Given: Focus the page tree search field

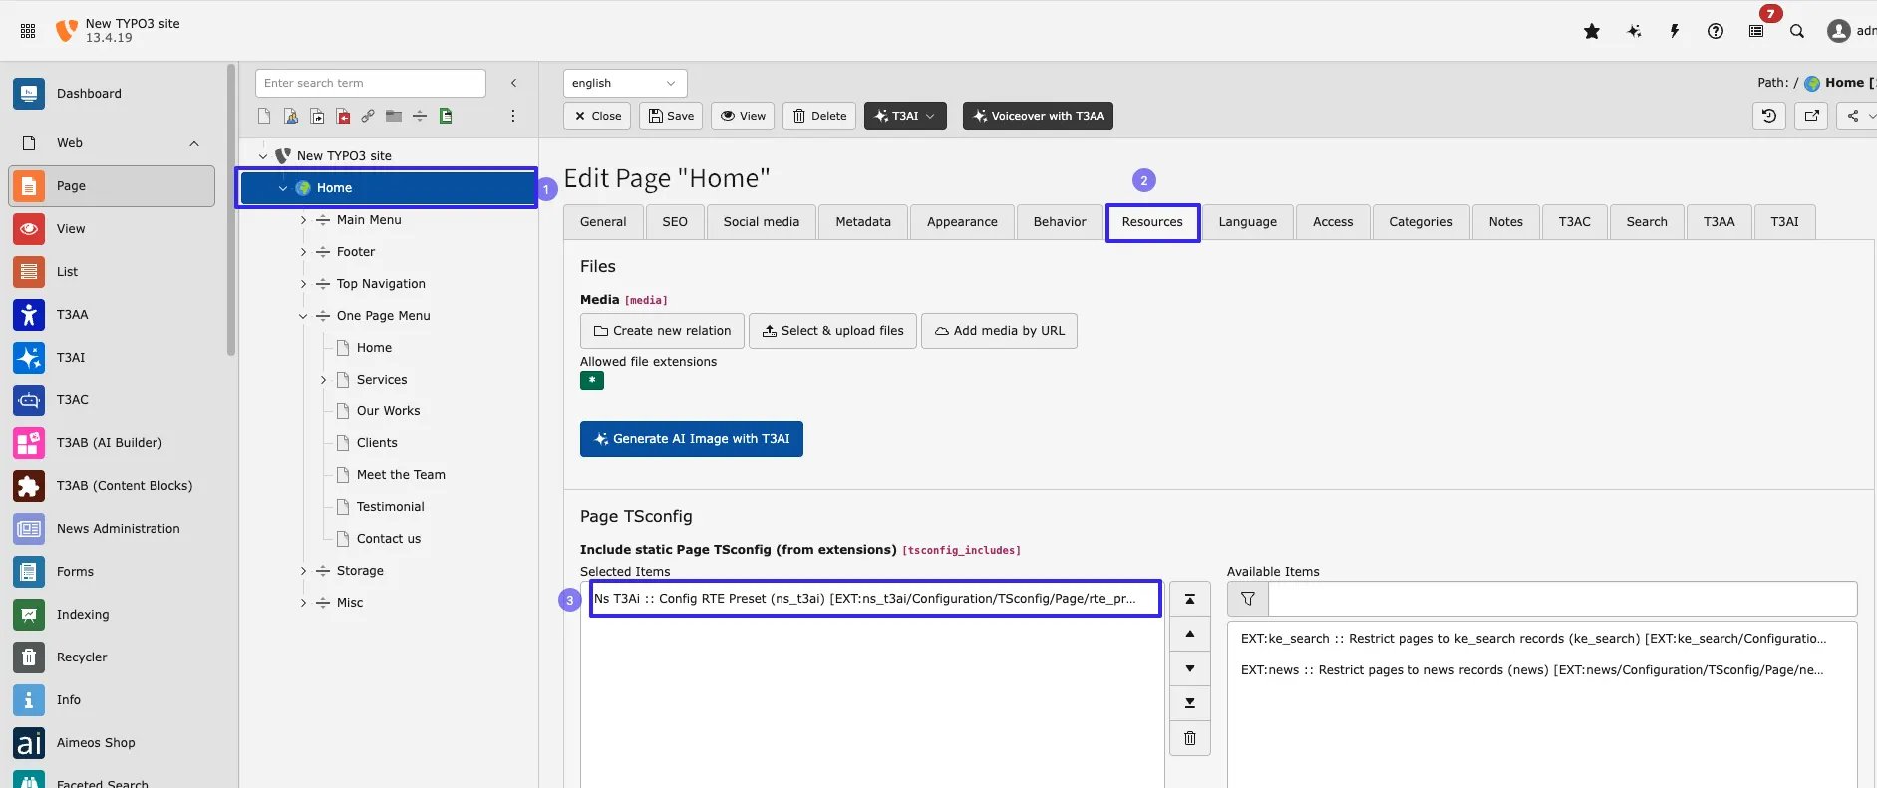Looking at the screenshot, I should 371,83.
